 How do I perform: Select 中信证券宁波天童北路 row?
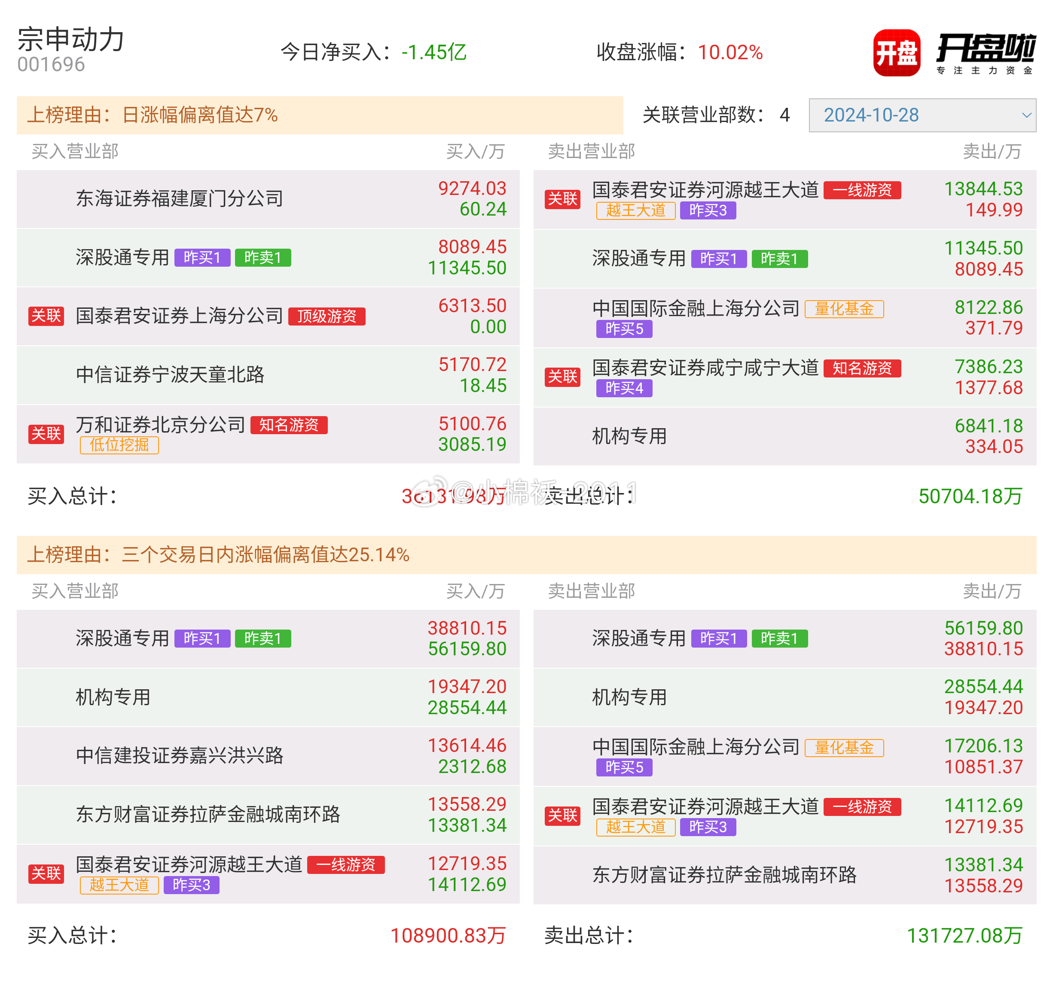(268, 375)
